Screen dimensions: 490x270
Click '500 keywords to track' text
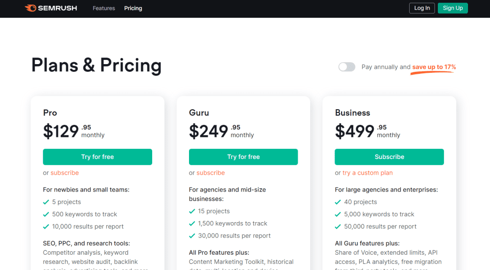tap(85, 214)
